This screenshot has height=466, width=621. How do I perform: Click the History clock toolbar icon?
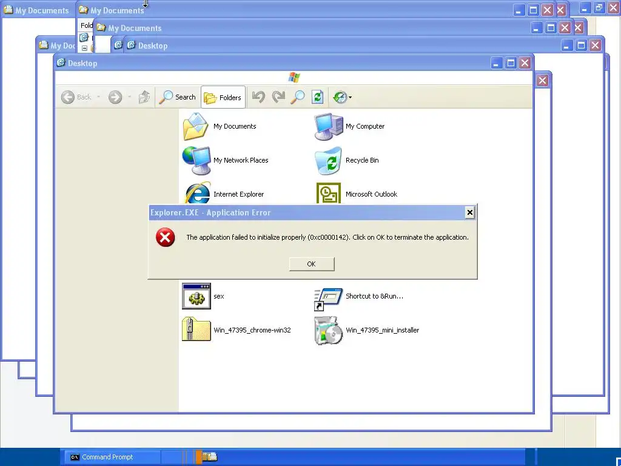pyautogui.click(x=340, y=97)
